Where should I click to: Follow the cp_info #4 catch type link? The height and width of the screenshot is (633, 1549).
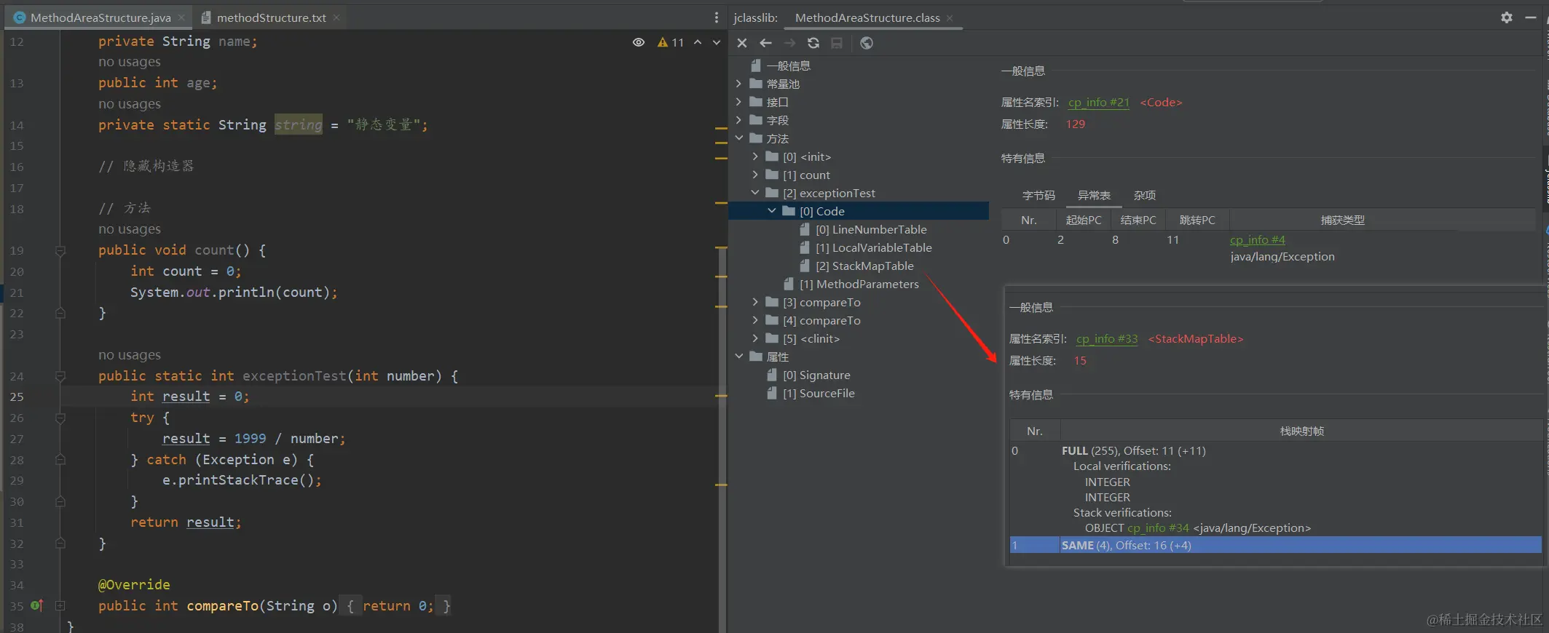(x=1258, y=239)
